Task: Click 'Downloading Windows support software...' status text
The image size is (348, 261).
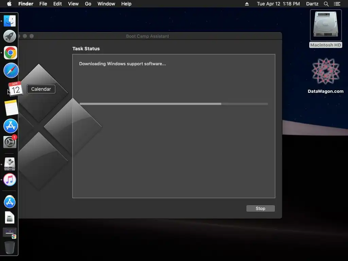Action: tap(122, 64)
